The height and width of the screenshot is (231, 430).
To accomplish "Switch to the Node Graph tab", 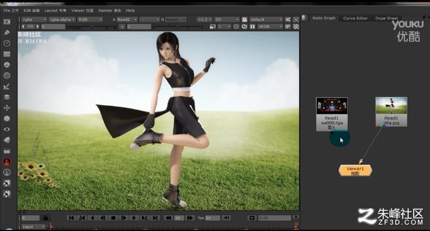I will [x=324, y=18].
